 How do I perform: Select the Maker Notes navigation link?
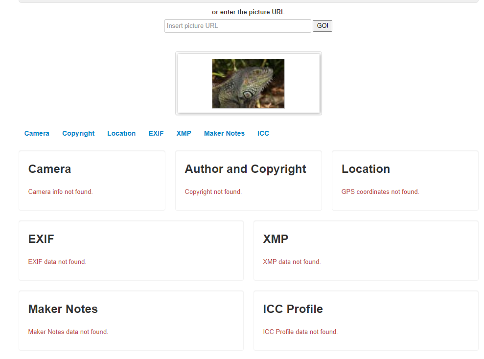(224, 133)
